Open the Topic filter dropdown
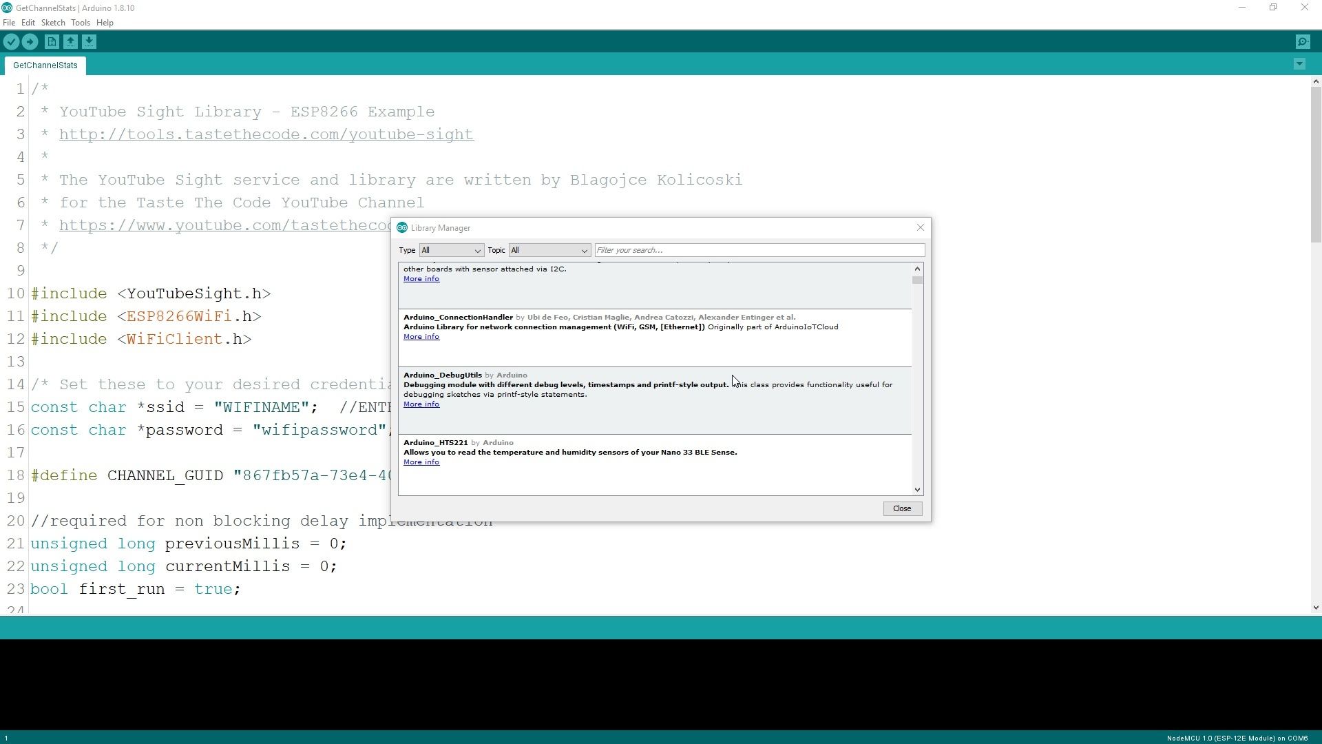The height and width of the screenshot is (744, 1322). (549, 250)
